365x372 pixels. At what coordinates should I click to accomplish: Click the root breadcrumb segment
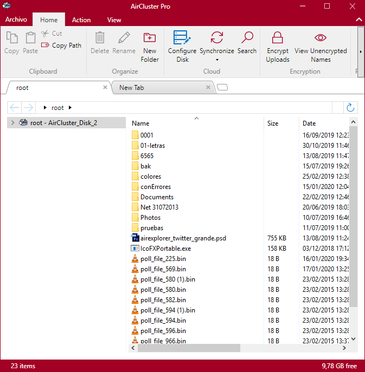click(x=57, y=108)
